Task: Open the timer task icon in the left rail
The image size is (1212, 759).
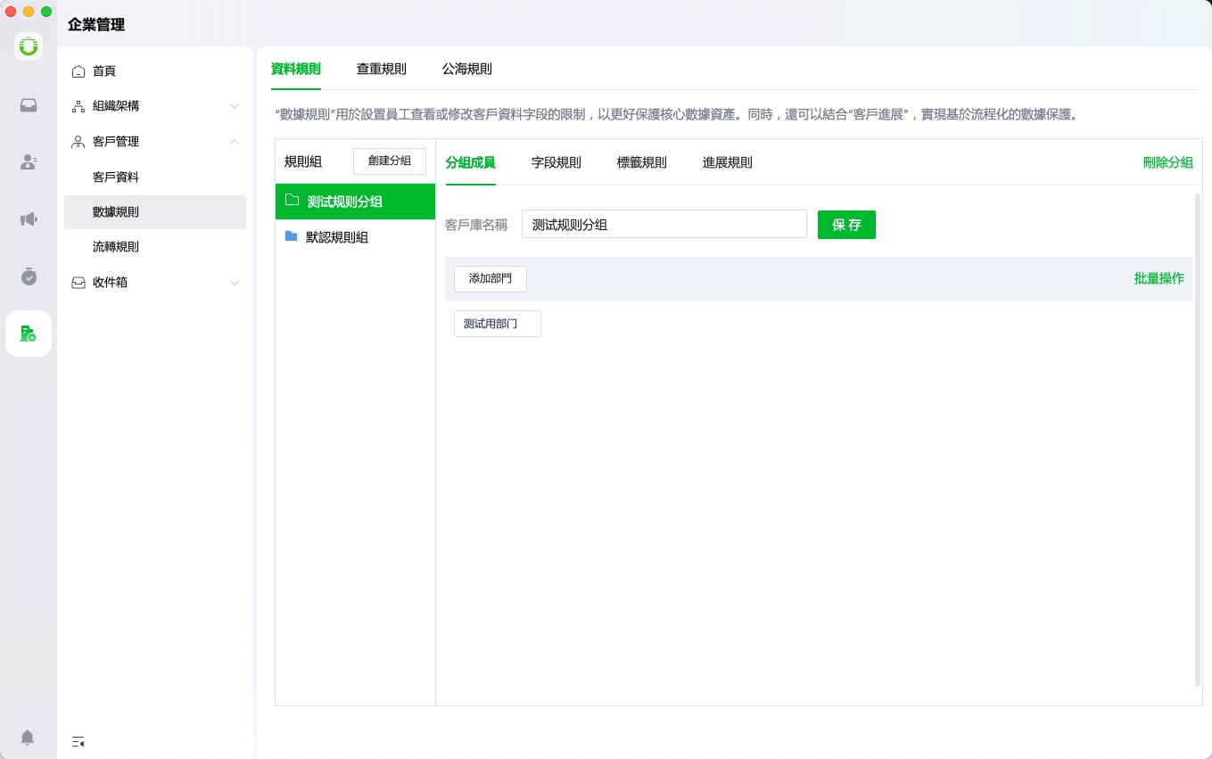Action: [29, 276]
